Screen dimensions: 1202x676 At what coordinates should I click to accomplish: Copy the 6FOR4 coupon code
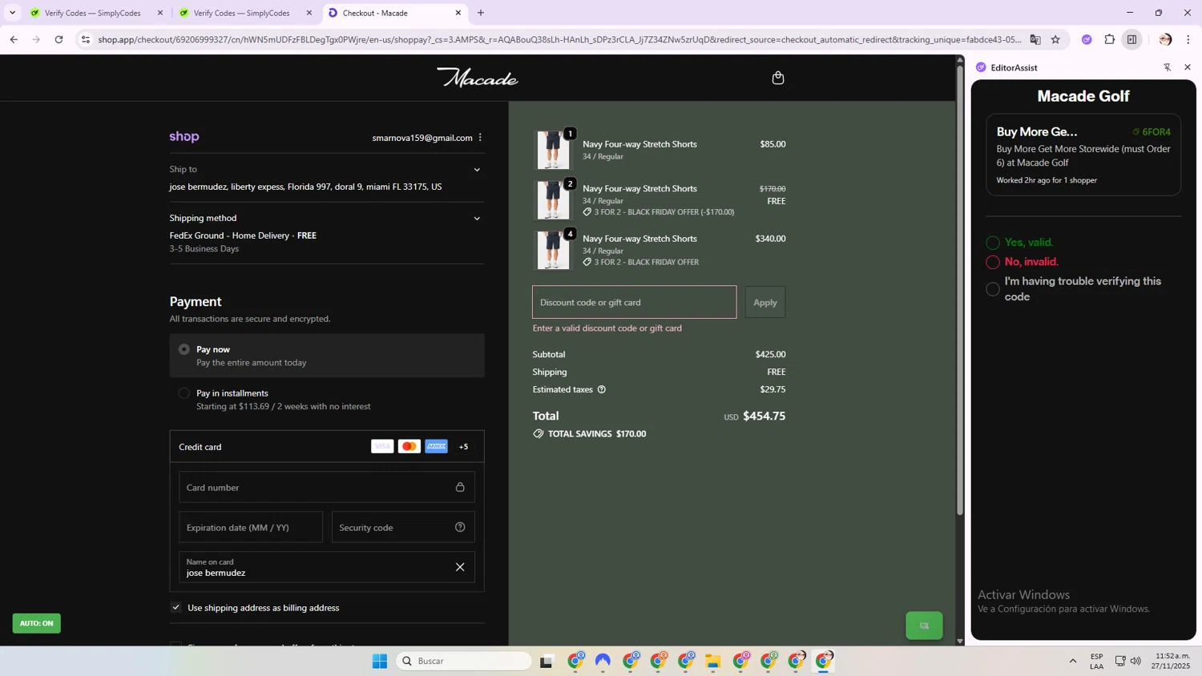[x=1152, y=131]
